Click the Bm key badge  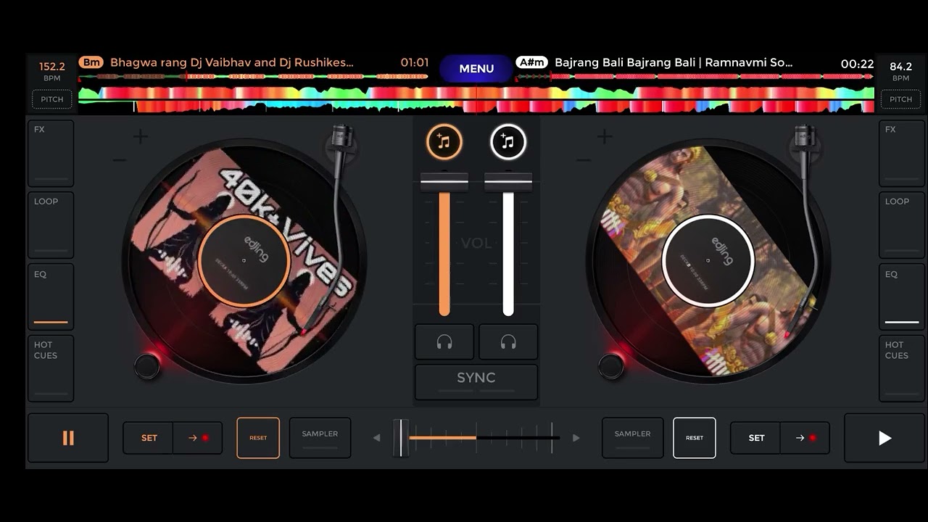pos(91,62)
